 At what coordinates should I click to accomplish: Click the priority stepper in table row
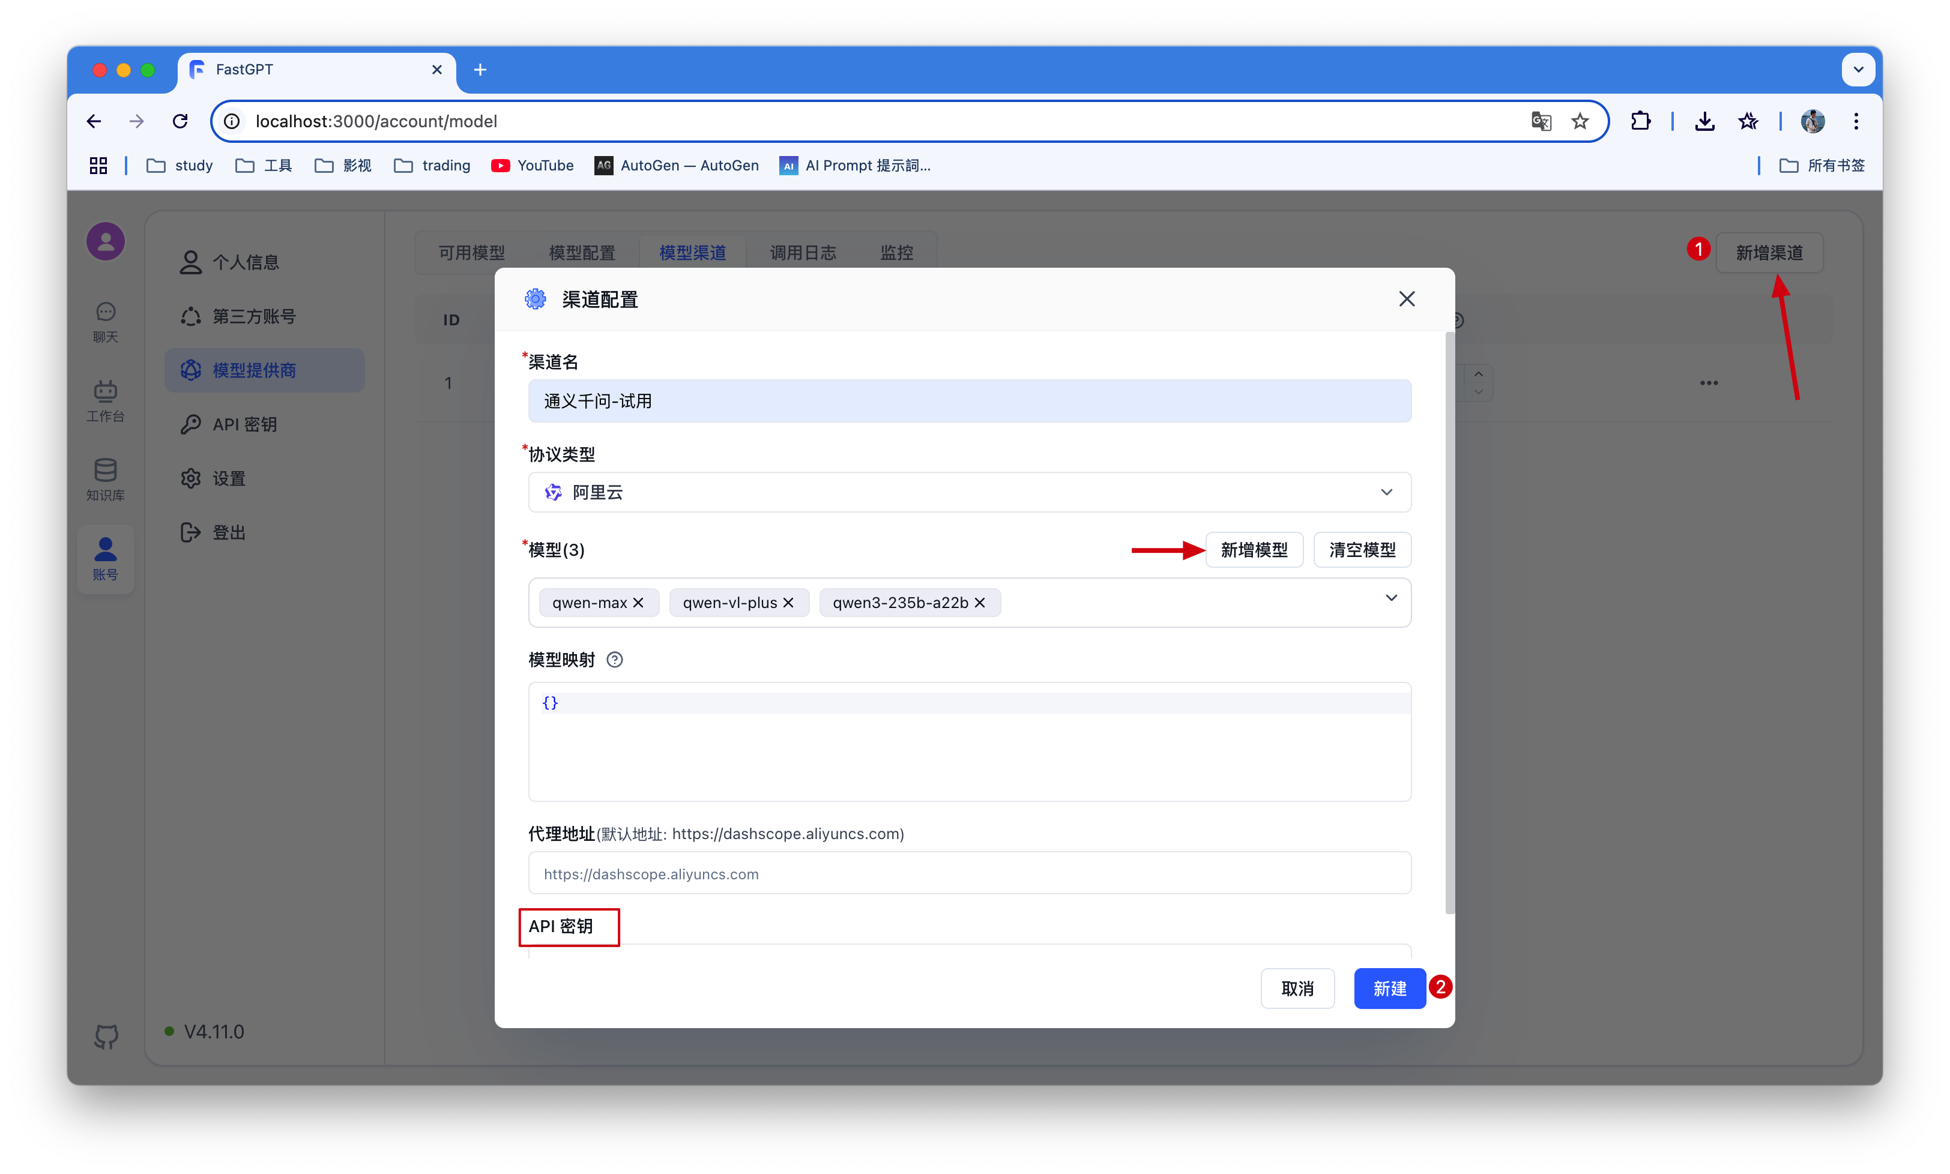[1478, 383]
